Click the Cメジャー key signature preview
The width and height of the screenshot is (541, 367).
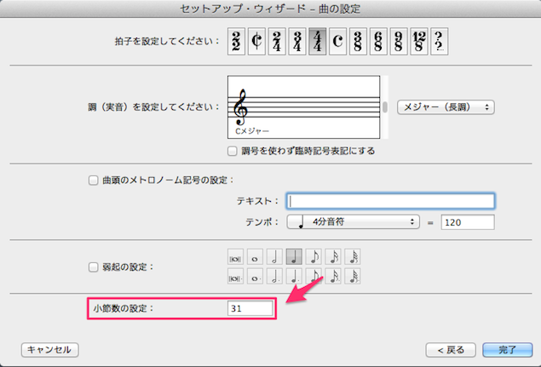pos(304,107)
